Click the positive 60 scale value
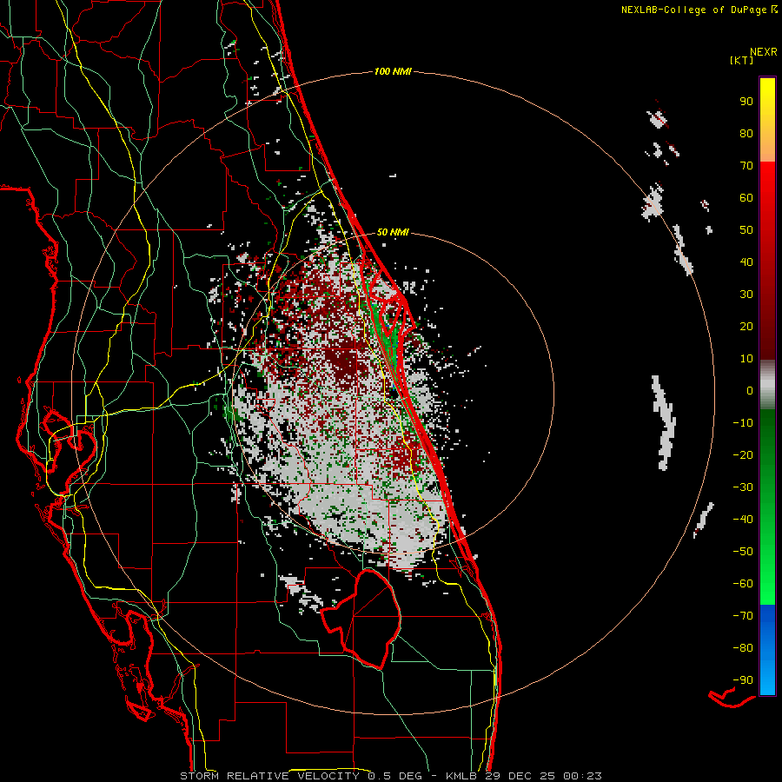This screenshot has height=782, width=782. coord(746,197)
